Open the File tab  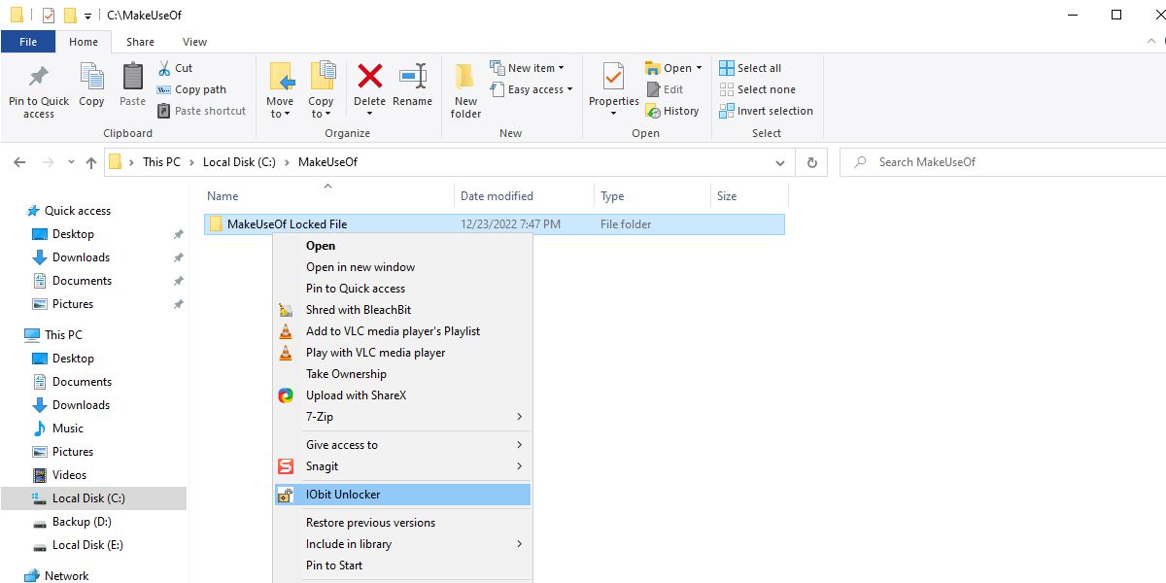[28, 42]
